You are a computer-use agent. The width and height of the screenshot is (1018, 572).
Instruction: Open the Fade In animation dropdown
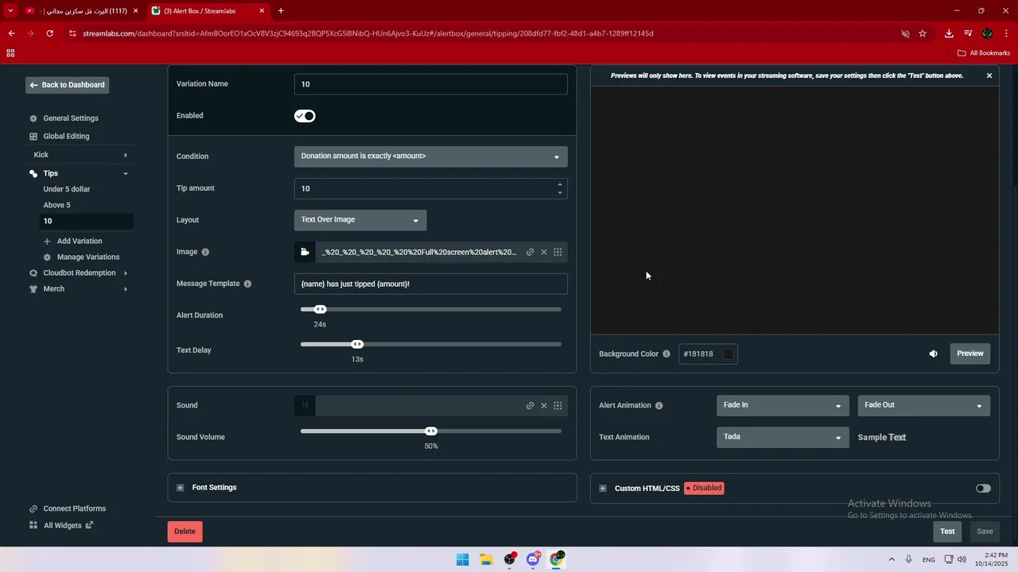pos(783,405)
